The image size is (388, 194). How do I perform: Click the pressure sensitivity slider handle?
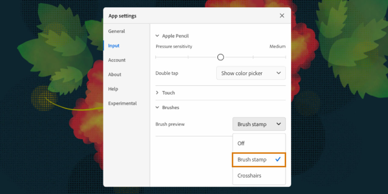pos(220,57)
